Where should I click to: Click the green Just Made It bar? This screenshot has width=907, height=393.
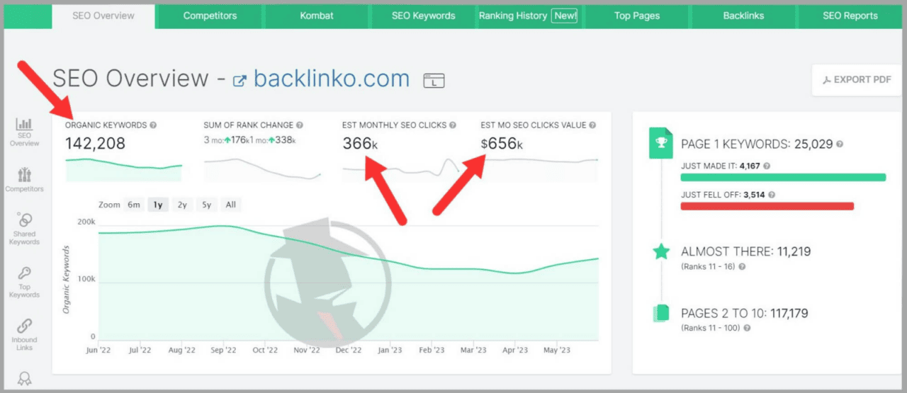783,177
